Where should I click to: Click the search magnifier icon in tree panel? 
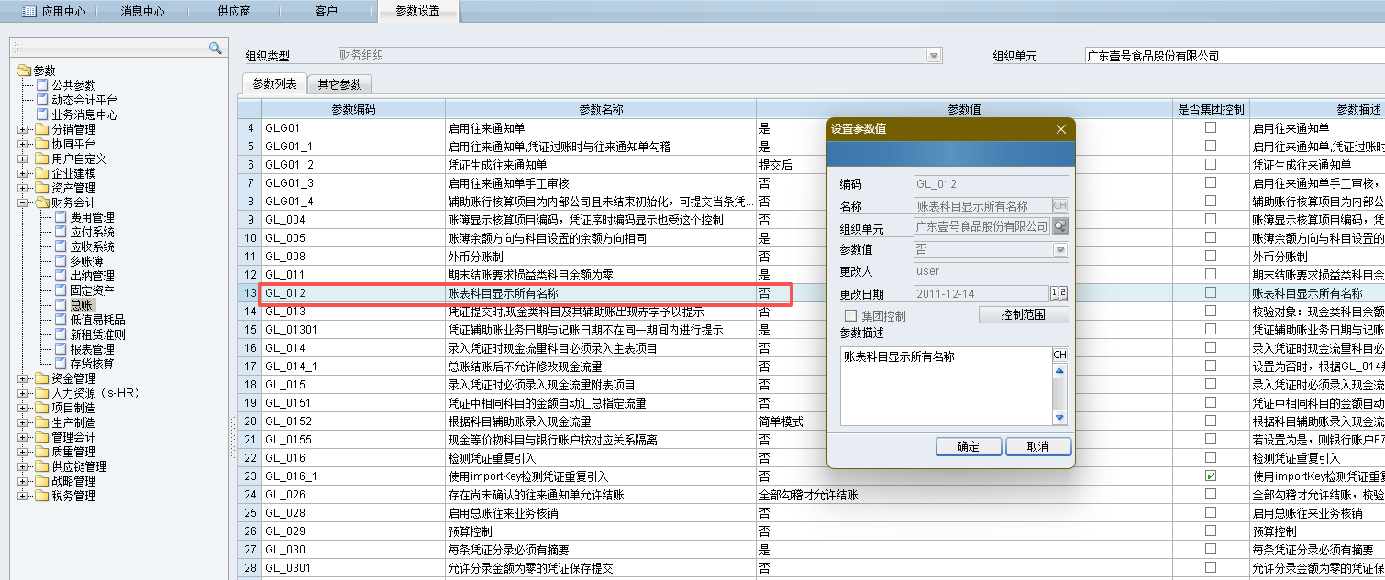pos(216,48)
